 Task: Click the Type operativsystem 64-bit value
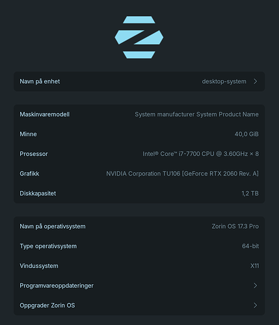[250, 246]
